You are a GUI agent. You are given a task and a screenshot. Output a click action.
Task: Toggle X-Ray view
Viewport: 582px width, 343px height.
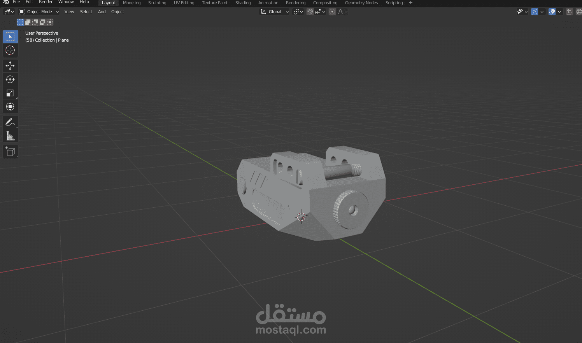point(570,12)
